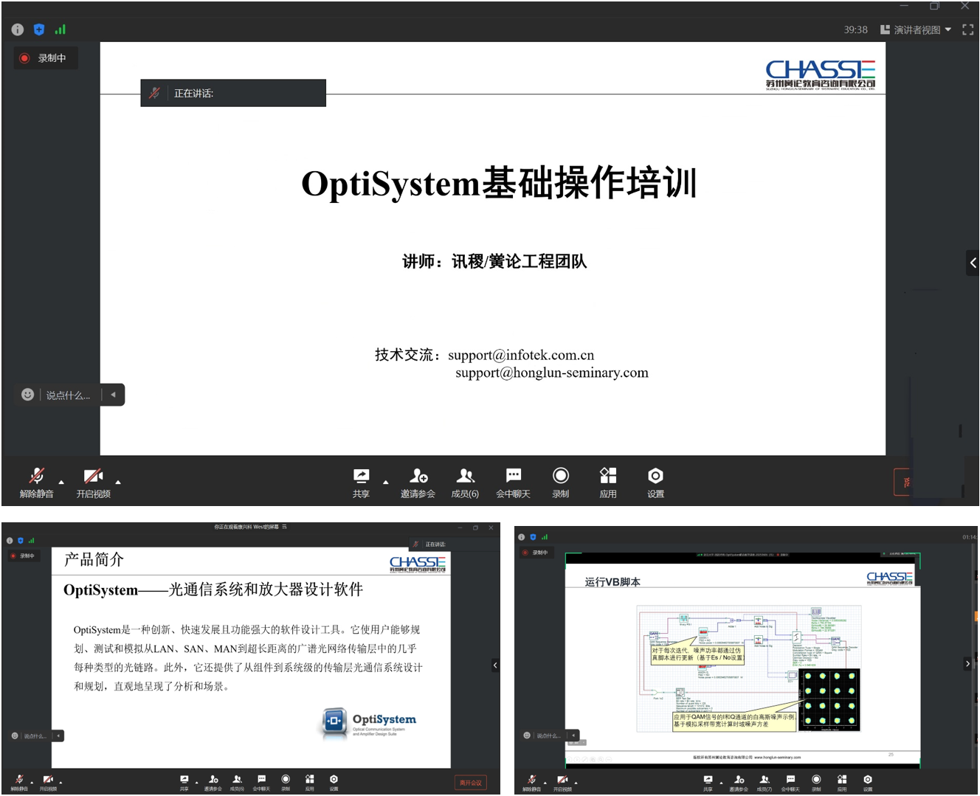Click the red 离开会议 leave button
This screenshot has width=980, height=796.
[470, 783]
